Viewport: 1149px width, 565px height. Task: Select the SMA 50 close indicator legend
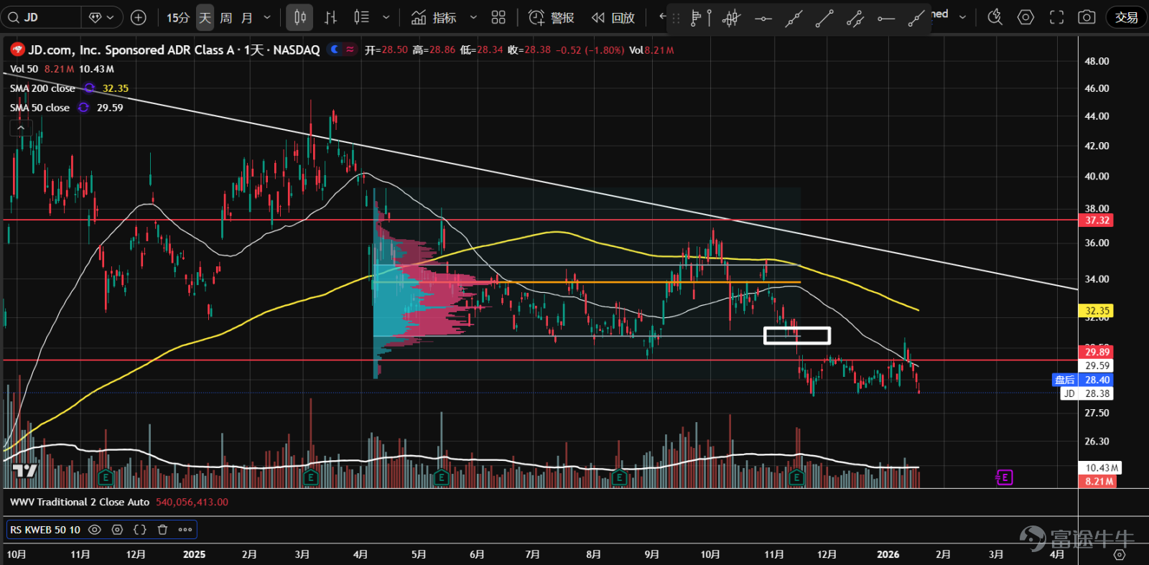[39, 108]
